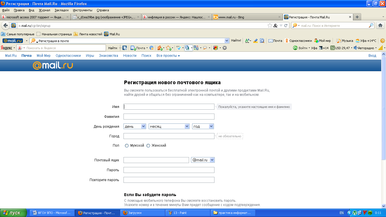Open the Журнал menu
The height and width of the screenshot is (217, 386).
(44, 10)
